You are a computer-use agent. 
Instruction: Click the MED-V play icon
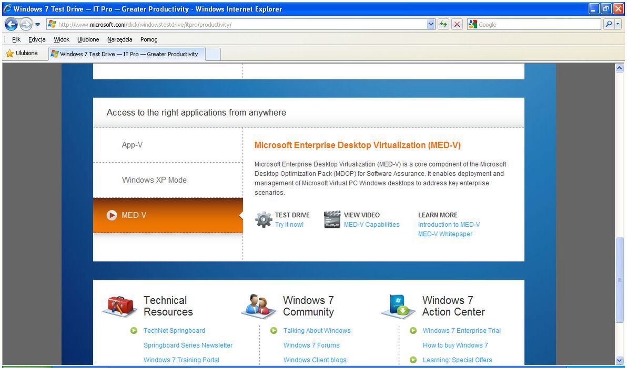point(112,215)
